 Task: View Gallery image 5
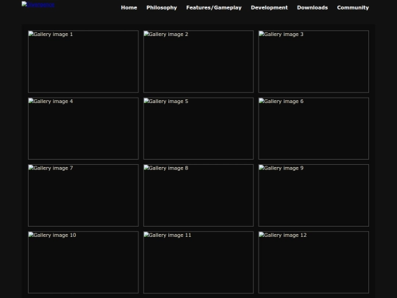point(198,129)
